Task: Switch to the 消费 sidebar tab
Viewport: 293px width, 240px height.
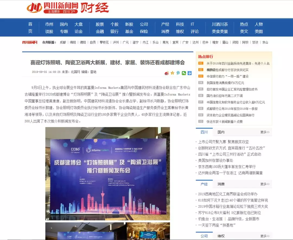Action: pyautogui.click(x=221, y=184)
